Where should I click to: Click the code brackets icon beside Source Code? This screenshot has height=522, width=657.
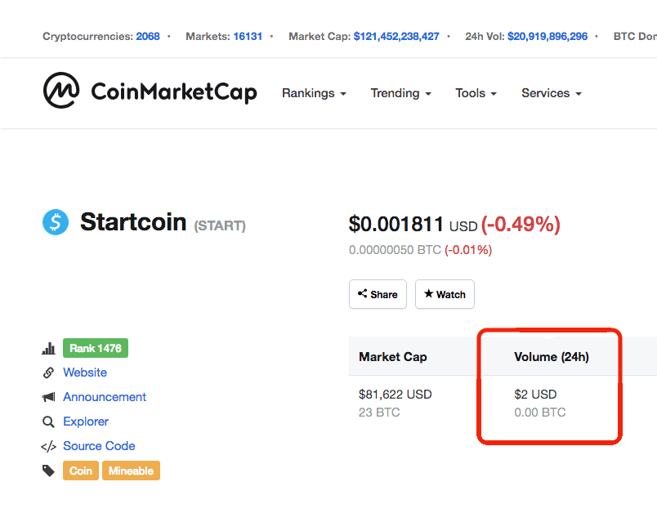click(x=48, y=446)
